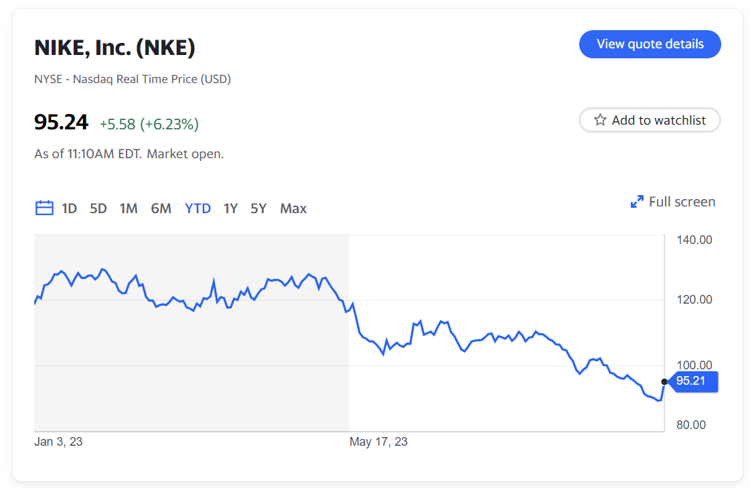The height and width of the screenshot is (488, 750).
Task: Select the black dot at the chart line's end
Action: (664, 381)
